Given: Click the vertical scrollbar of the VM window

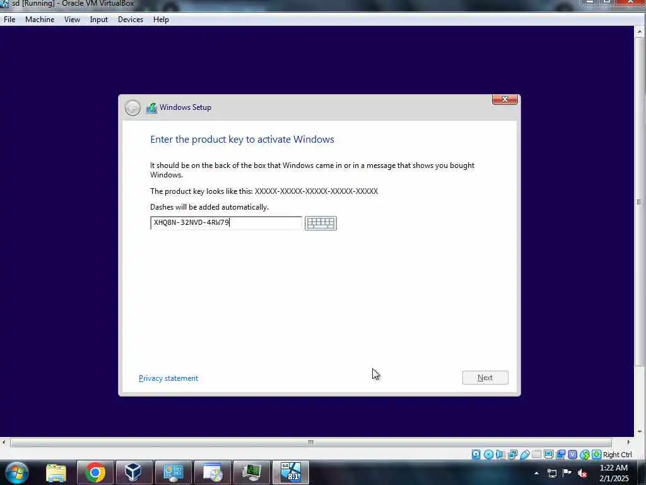Looking at the screenshot, I should coord(639,202).
